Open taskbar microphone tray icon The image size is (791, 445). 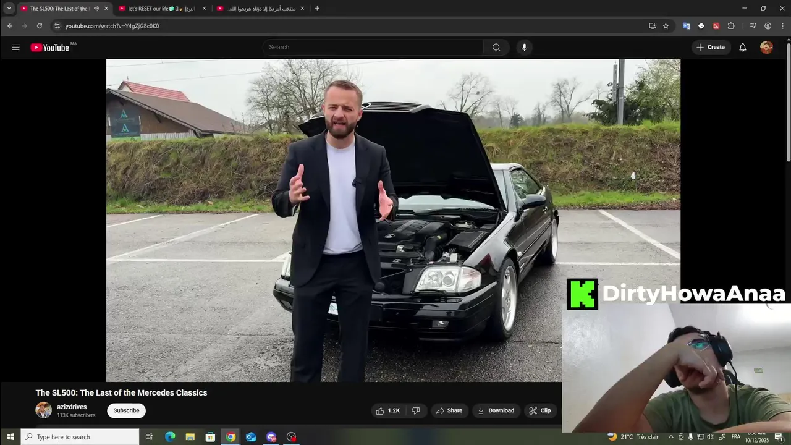(690, 437)
